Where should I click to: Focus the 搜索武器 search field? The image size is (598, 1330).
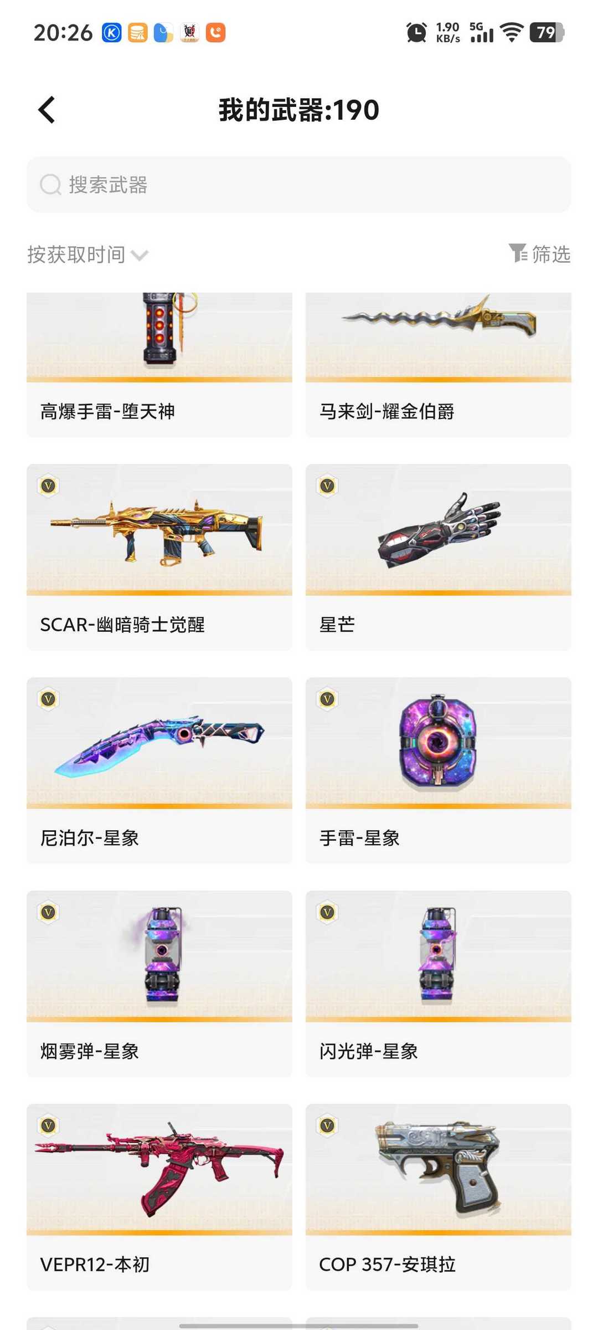(299, 185)
